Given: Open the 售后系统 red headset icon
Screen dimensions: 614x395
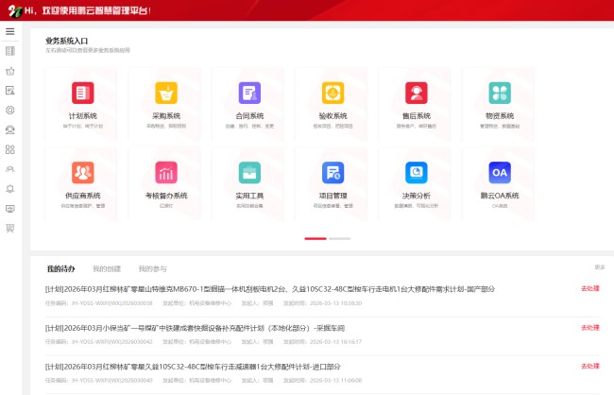Looking at the screenshot, I should click(417, 93).
